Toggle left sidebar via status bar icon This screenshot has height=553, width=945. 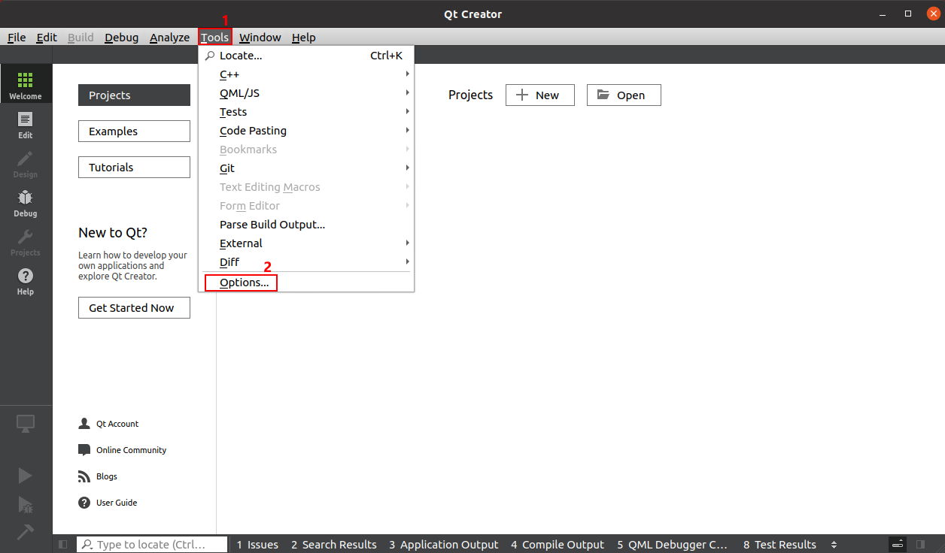point(63,545)
